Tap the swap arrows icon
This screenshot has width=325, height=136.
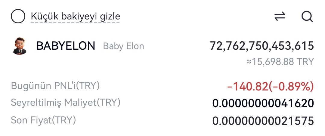[280, 16]
